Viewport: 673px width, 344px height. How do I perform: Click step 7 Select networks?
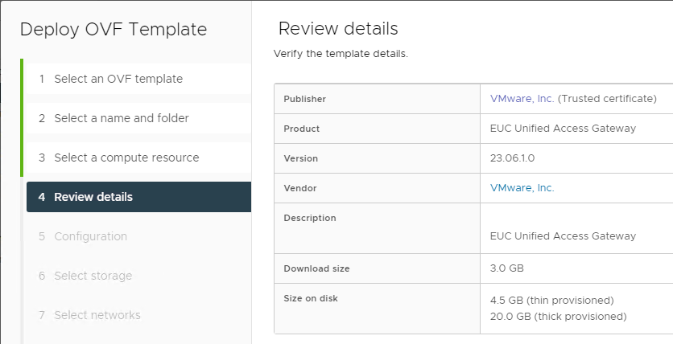pos(138,315)
